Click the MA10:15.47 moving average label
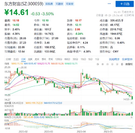 pyautogui.click(x=30, y=64)
